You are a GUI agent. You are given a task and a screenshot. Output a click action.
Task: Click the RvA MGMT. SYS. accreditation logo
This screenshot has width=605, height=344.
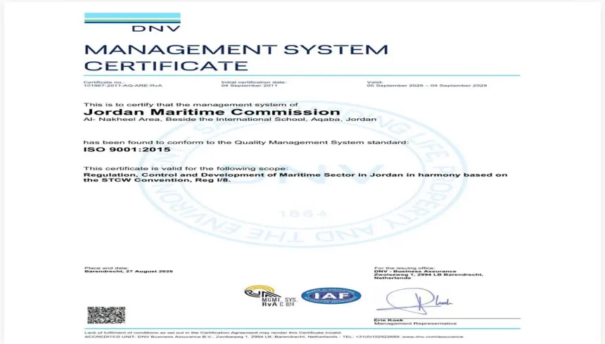point(270,296)
